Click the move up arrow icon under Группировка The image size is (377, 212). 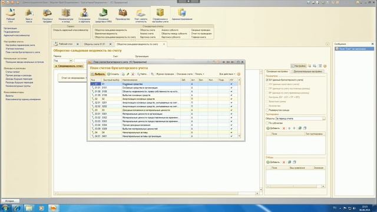[x=289, y=128]
